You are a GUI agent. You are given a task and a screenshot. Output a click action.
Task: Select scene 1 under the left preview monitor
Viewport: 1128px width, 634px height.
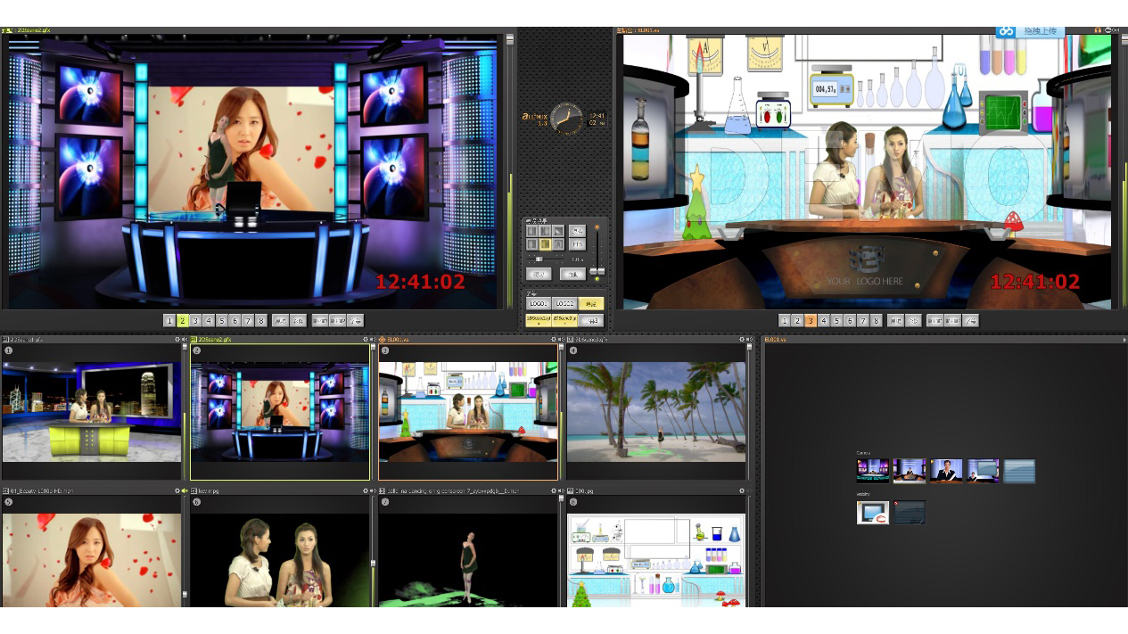coord(169,321)
